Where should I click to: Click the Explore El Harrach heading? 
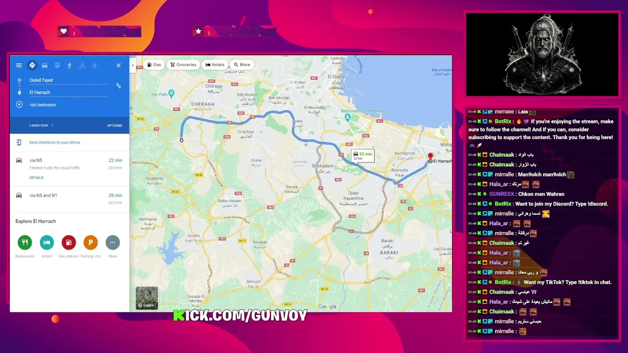click(x=36, y=221)
